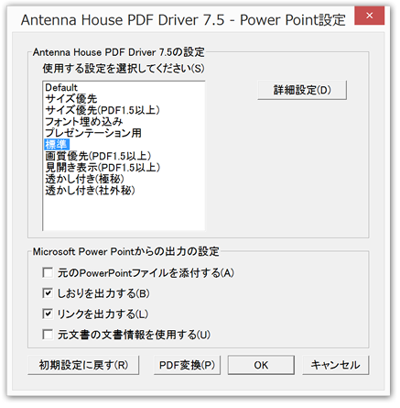The width and height of the screenshot is (400, 408).
Task: Select サイズ優先 in the settings list
Action: tap(71, 99)
